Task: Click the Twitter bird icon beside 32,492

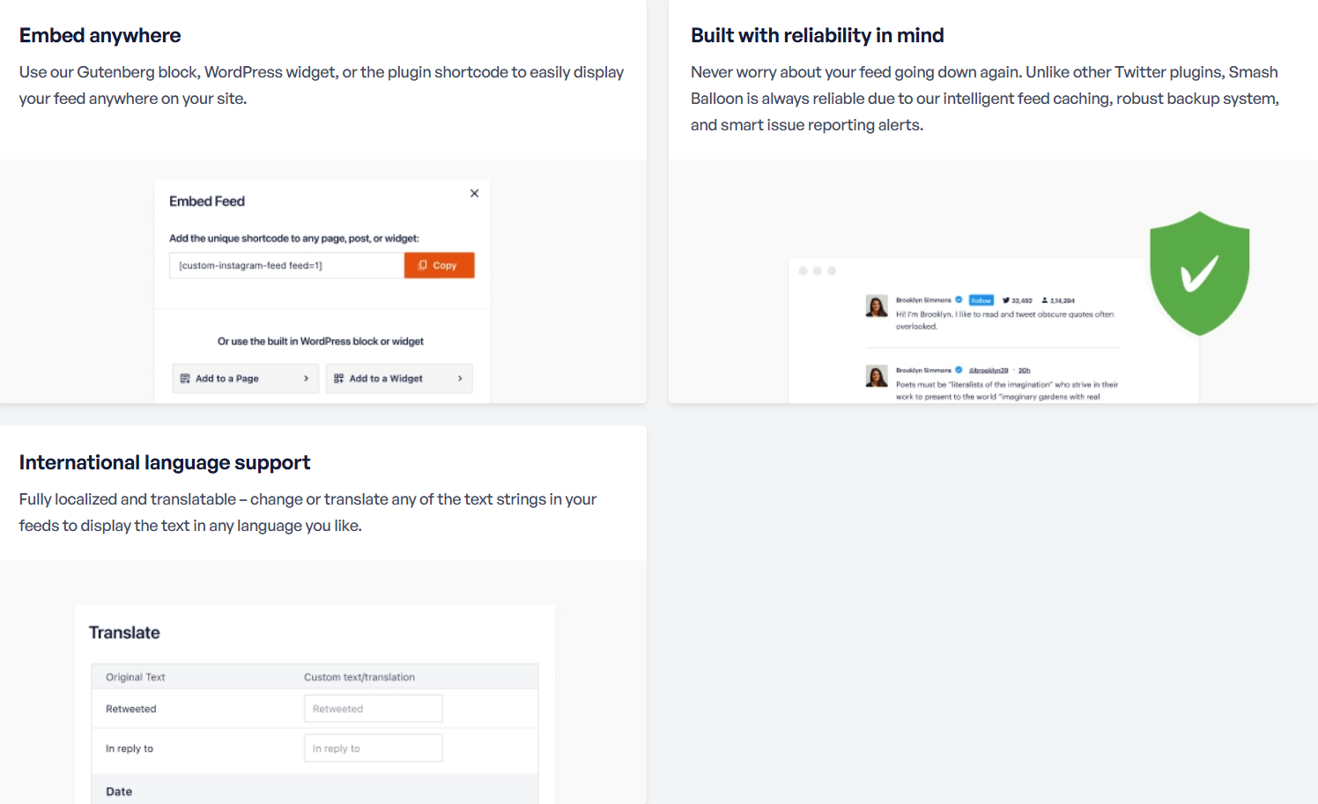Action: [x=1006, y=300]
